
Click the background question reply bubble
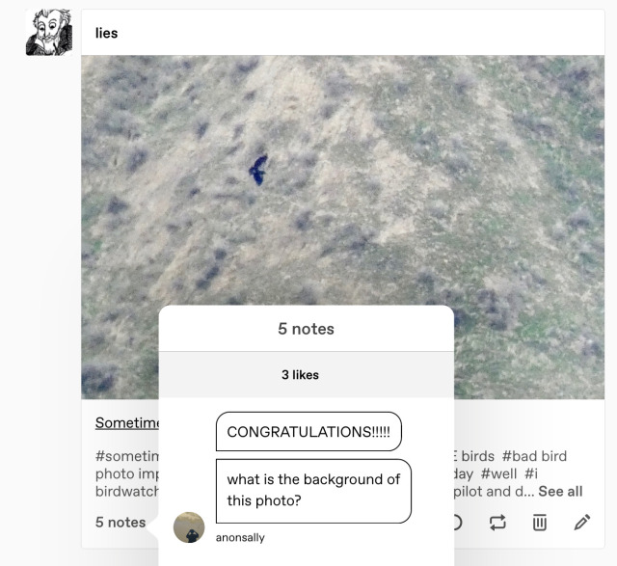click(313, 491)
